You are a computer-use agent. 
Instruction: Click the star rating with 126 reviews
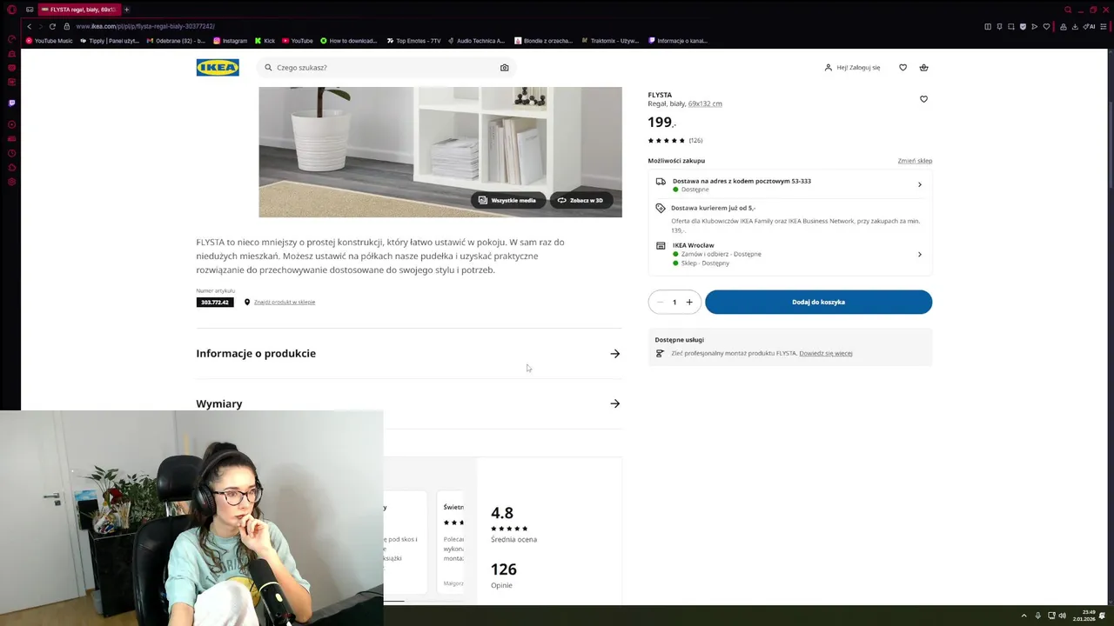tap(674, 140)
